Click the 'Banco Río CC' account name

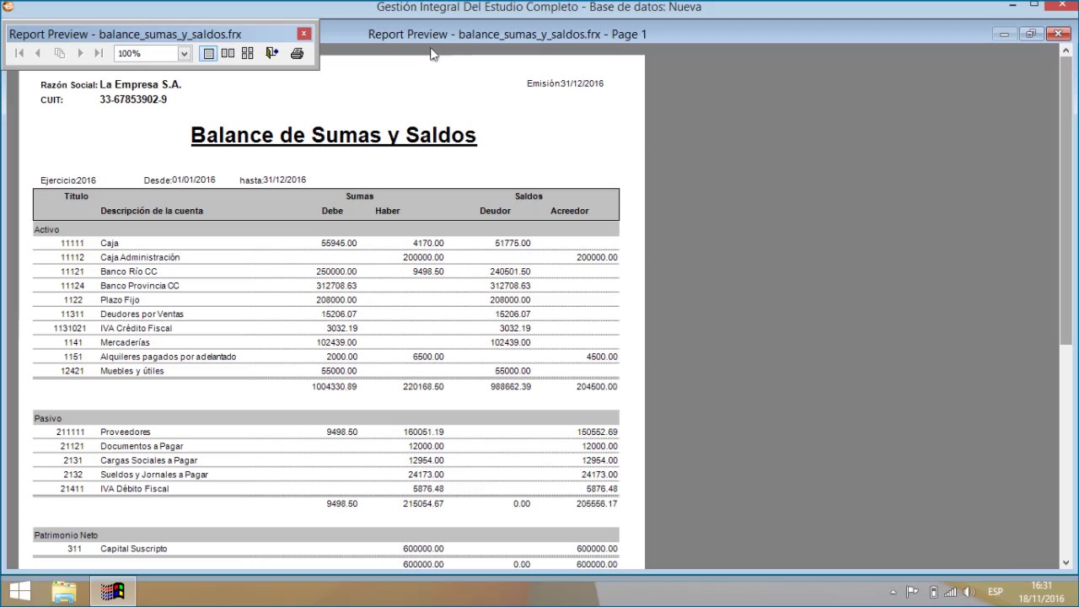click(128, 271)
